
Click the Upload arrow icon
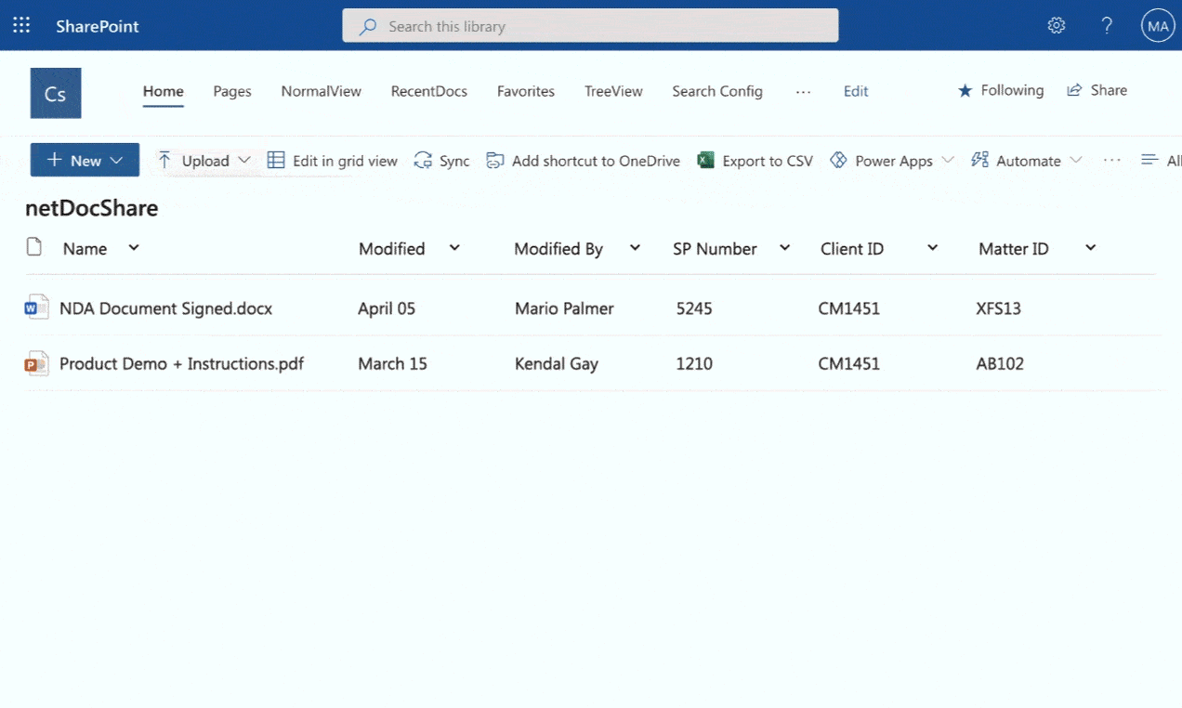164,160
